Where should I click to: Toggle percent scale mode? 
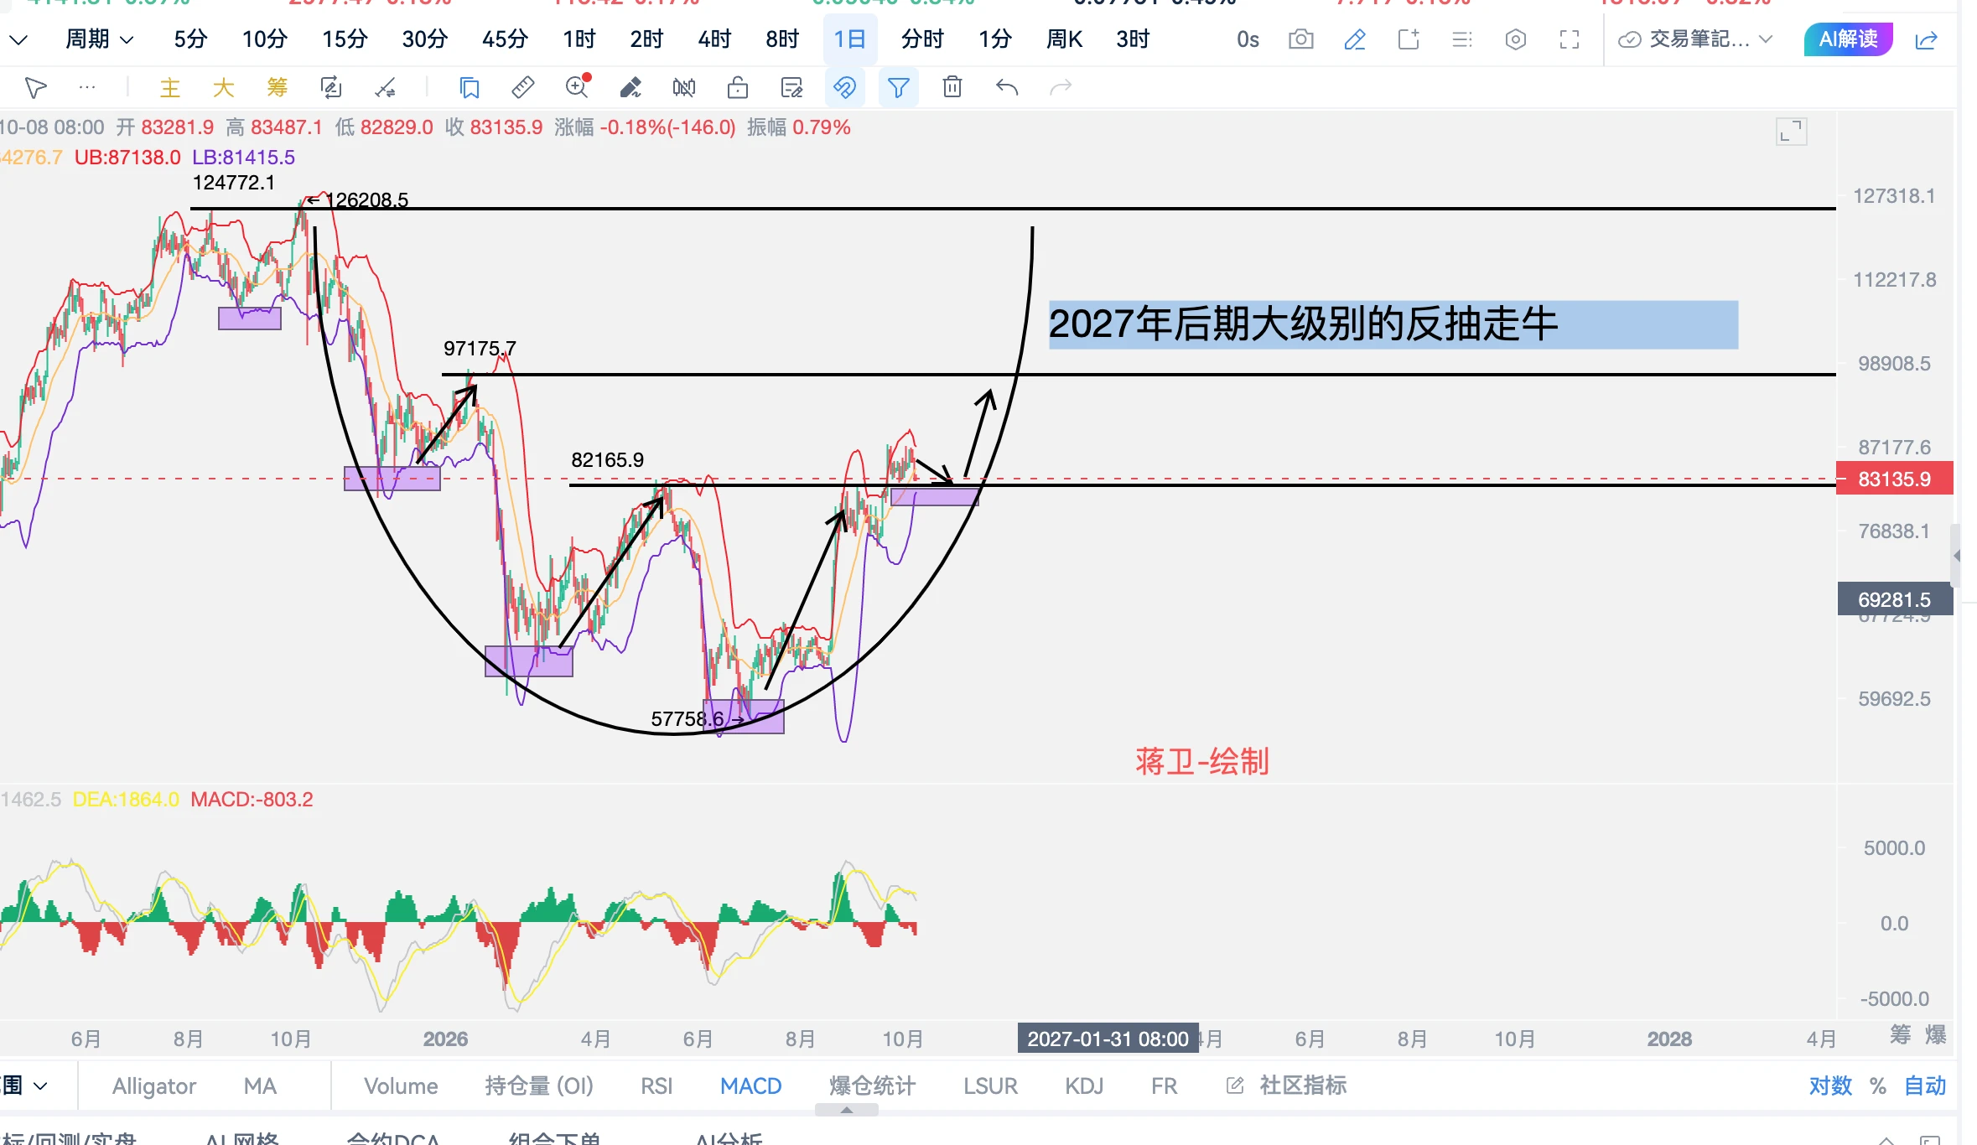[1878, 1085]
